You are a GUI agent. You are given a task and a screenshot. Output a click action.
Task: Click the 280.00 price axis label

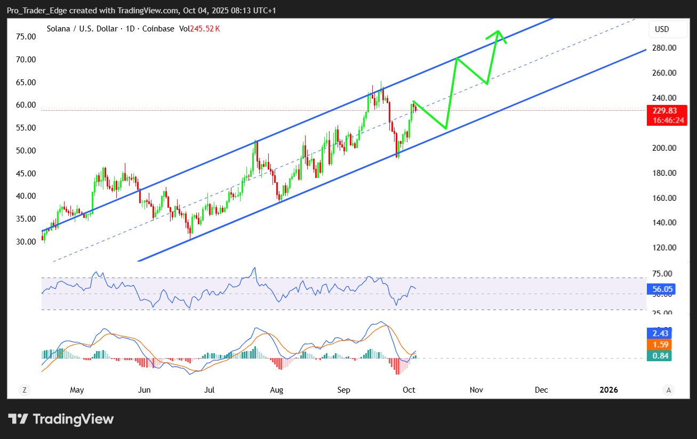[664, 48]
